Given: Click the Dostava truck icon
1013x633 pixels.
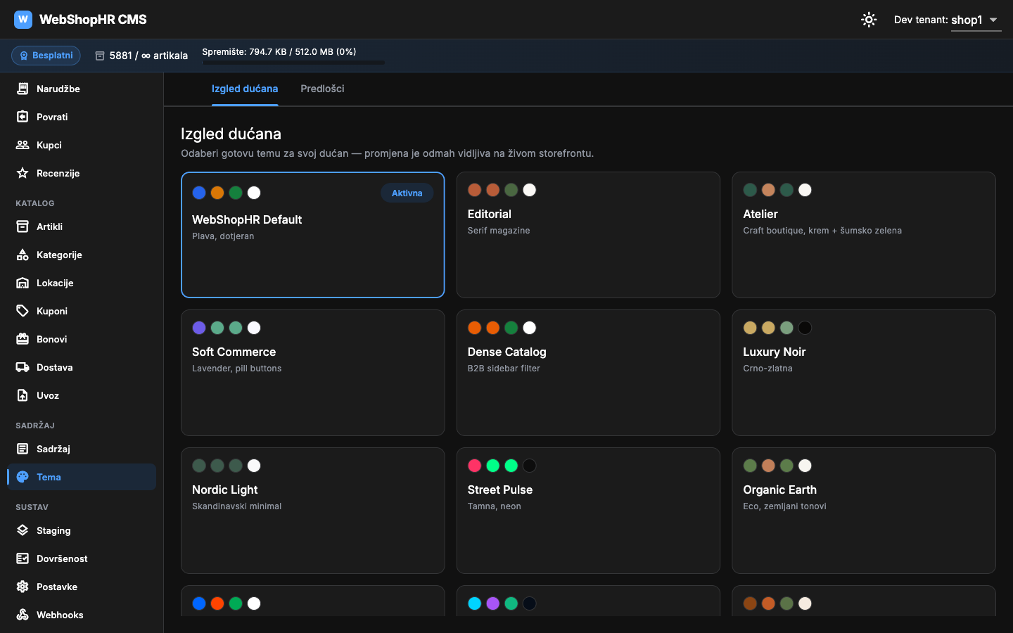Looking at the screenshot, I should (x=23, y=367).
